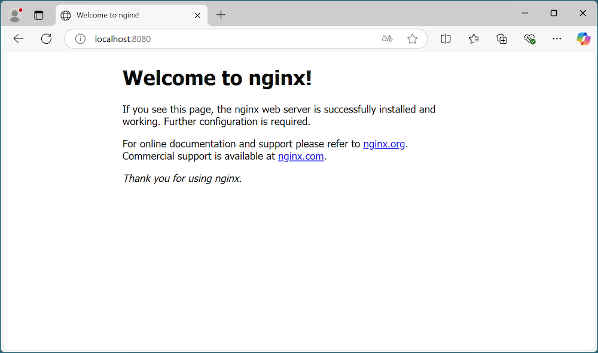
Task: Open the Favorites list
Action: [x=474, y=38]
